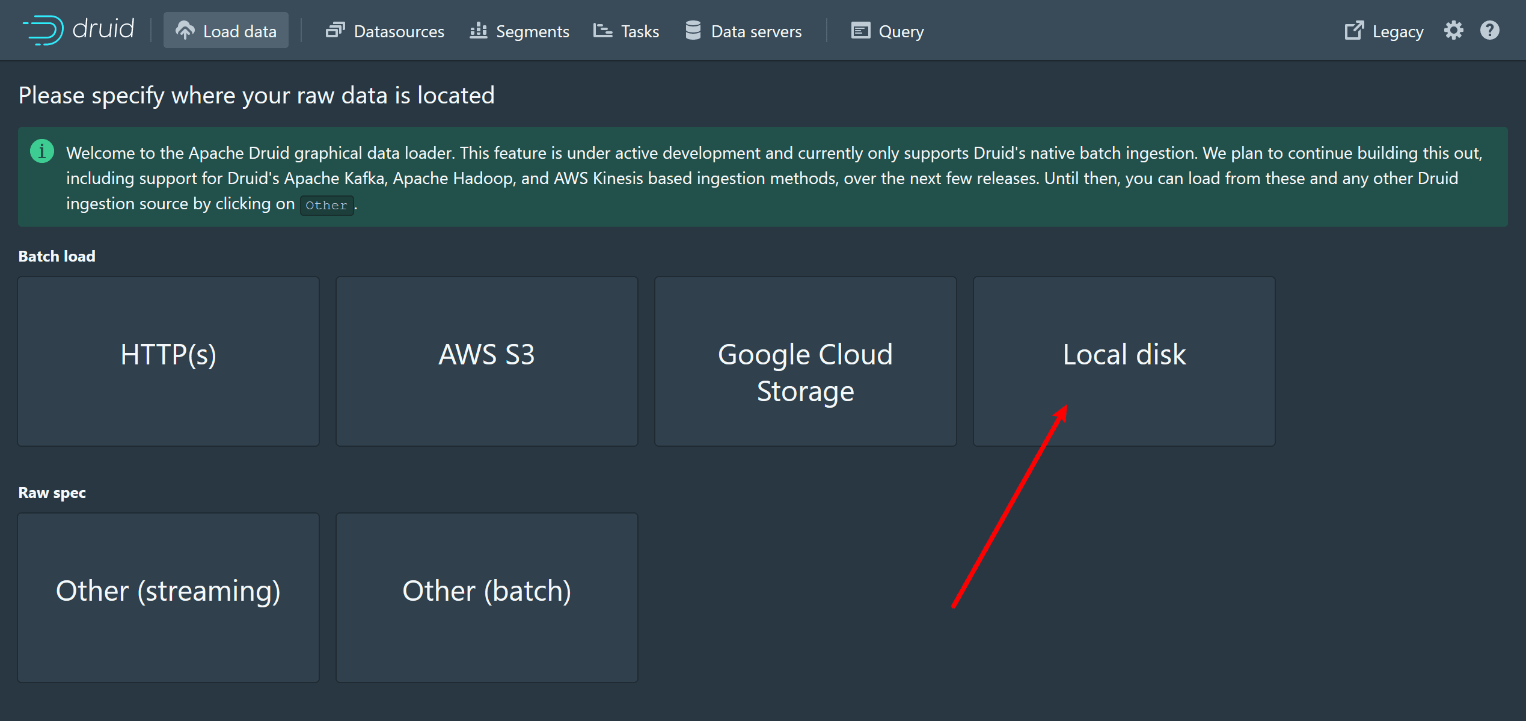The image size is (1526, 721).
Task: Choose AWS S3 as data location
Action: (486, 360)
